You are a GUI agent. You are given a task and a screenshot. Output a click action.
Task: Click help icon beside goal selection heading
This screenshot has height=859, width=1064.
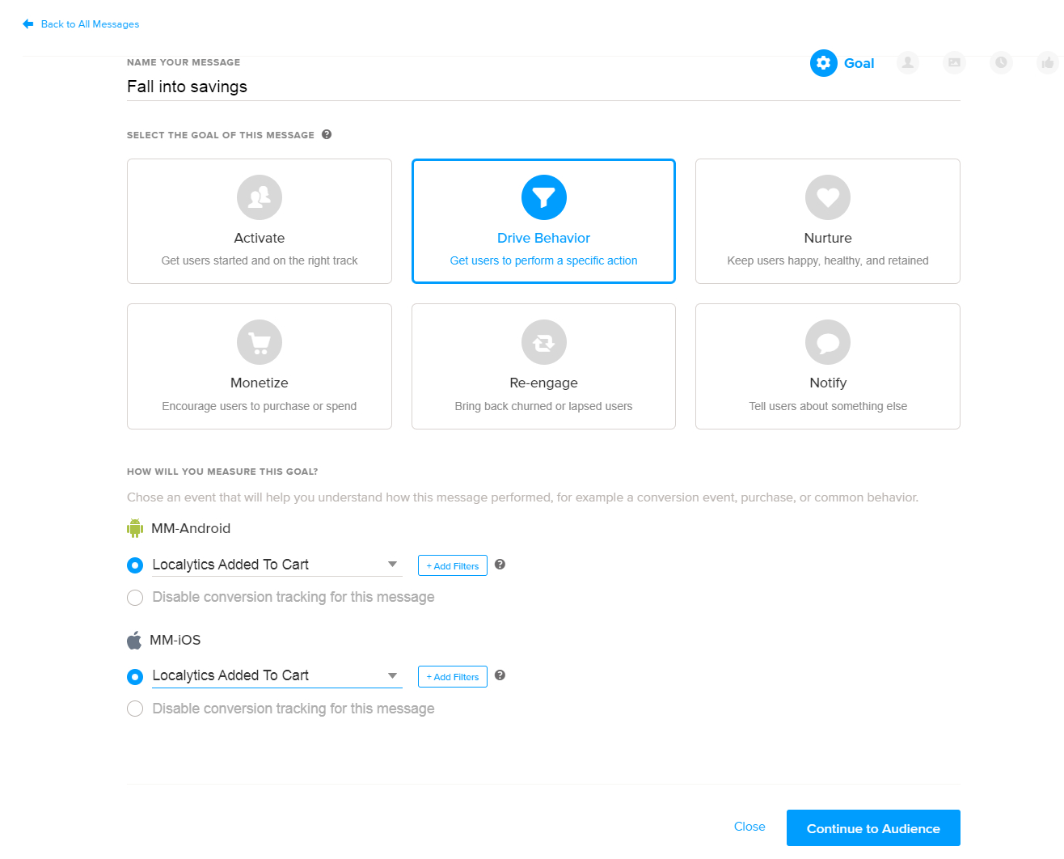tap(327, 135)
